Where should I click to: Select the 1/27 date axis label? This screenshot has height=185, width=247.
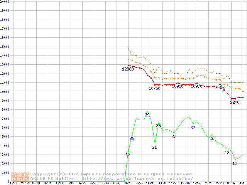pyautogui.click(x=13, y=183)
